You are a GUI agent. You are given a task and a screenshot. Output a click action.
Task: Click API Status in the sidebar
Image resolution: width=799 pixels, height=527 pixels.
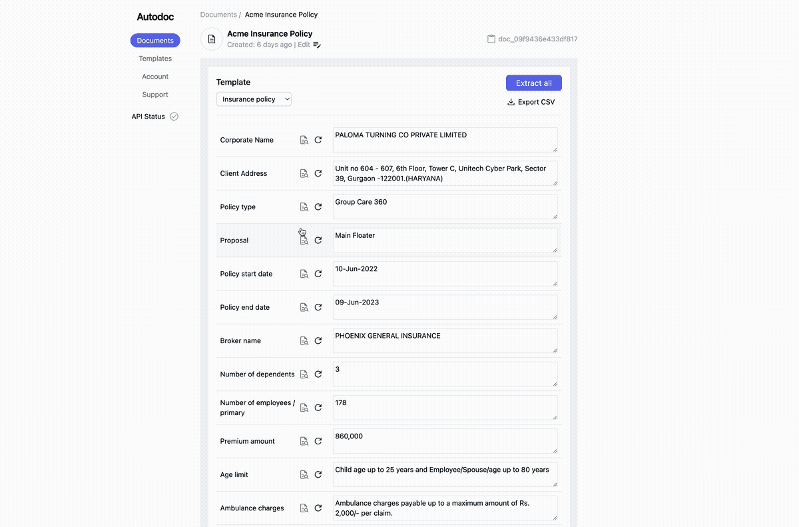point(148,117)
